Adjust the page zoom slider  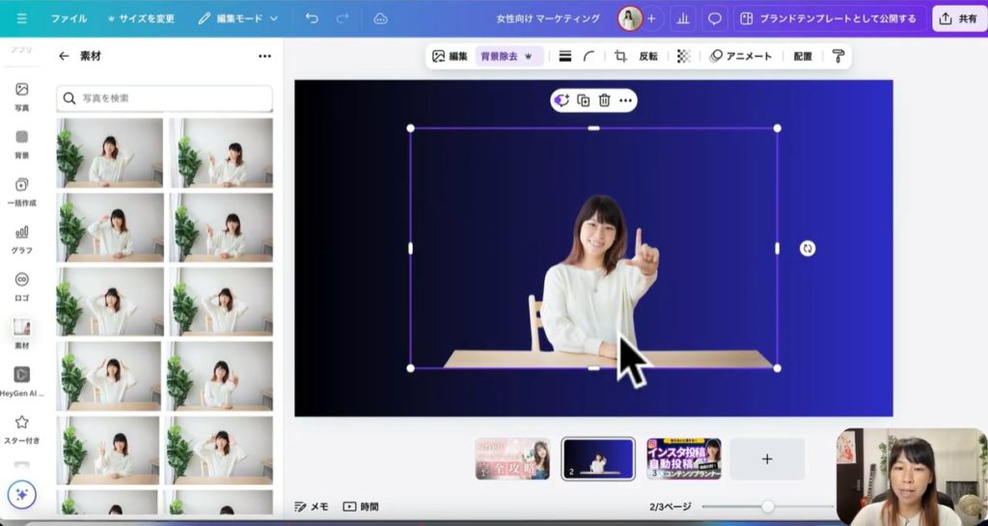click(768, 507)
